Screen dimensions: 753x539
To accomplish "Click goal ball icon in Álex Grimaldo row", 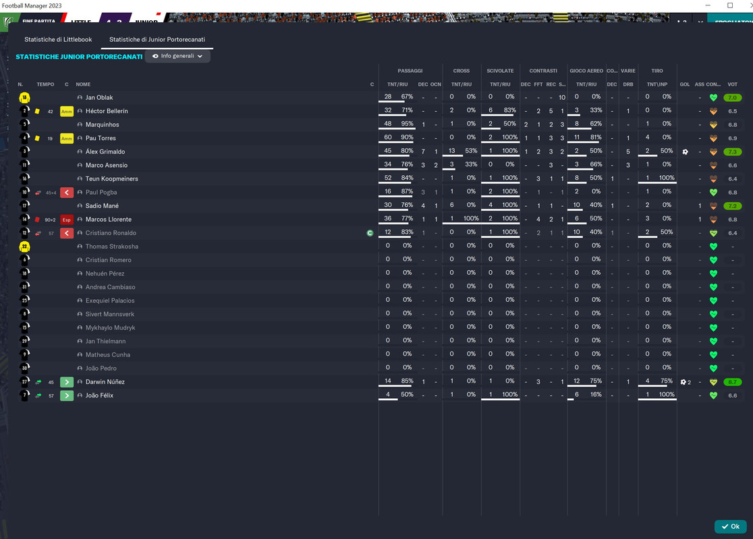I will 686,152.
